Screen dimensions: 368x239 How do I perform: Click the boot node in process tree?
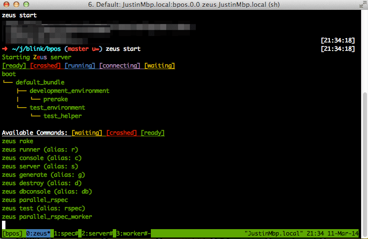(9, 74)
